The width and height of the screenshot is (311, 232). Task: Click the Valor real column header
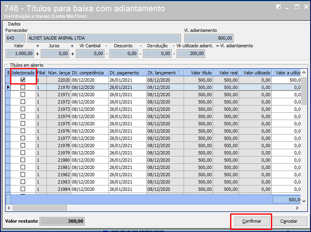tap(226, 73)
